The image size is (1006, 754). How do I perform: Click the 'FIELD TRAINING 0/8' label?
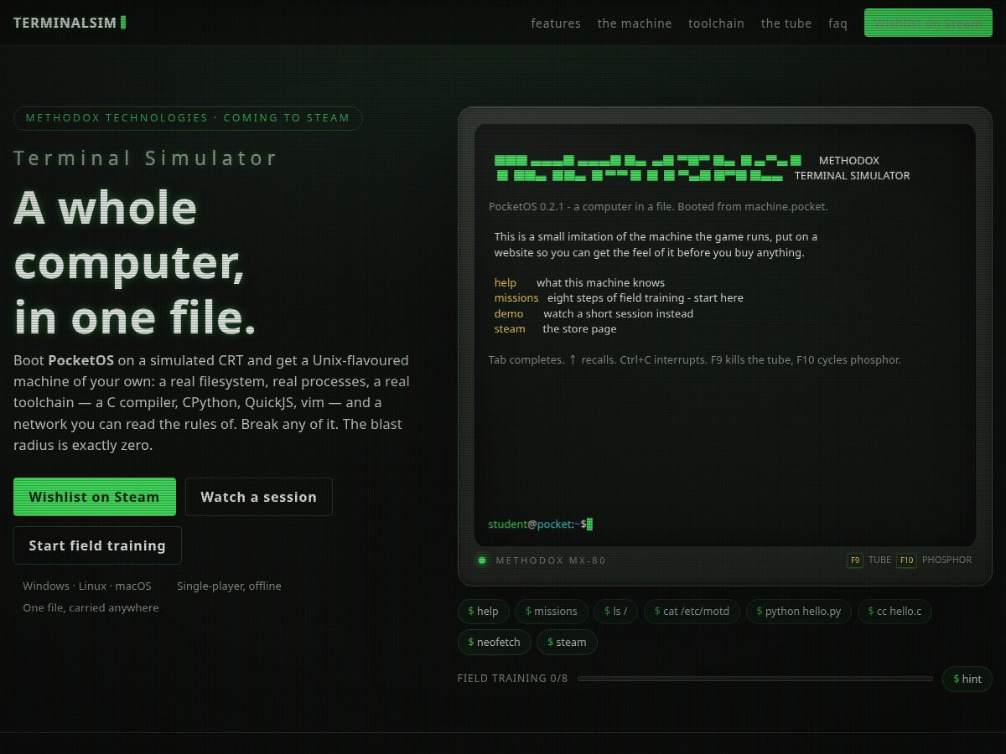click(x=512, y=679)
